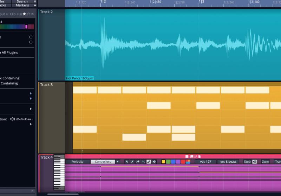281x196 pixels.
Task: Open the len: 8 beats length field
Action: (228, 162)
